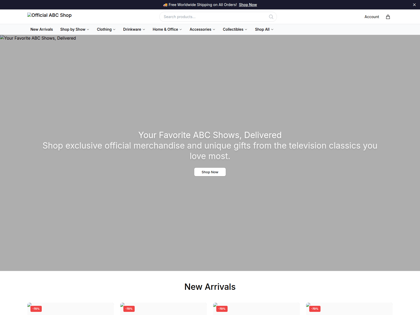Focus the Search products field
The width and height of the screenshot is (420, 315).
218,17
